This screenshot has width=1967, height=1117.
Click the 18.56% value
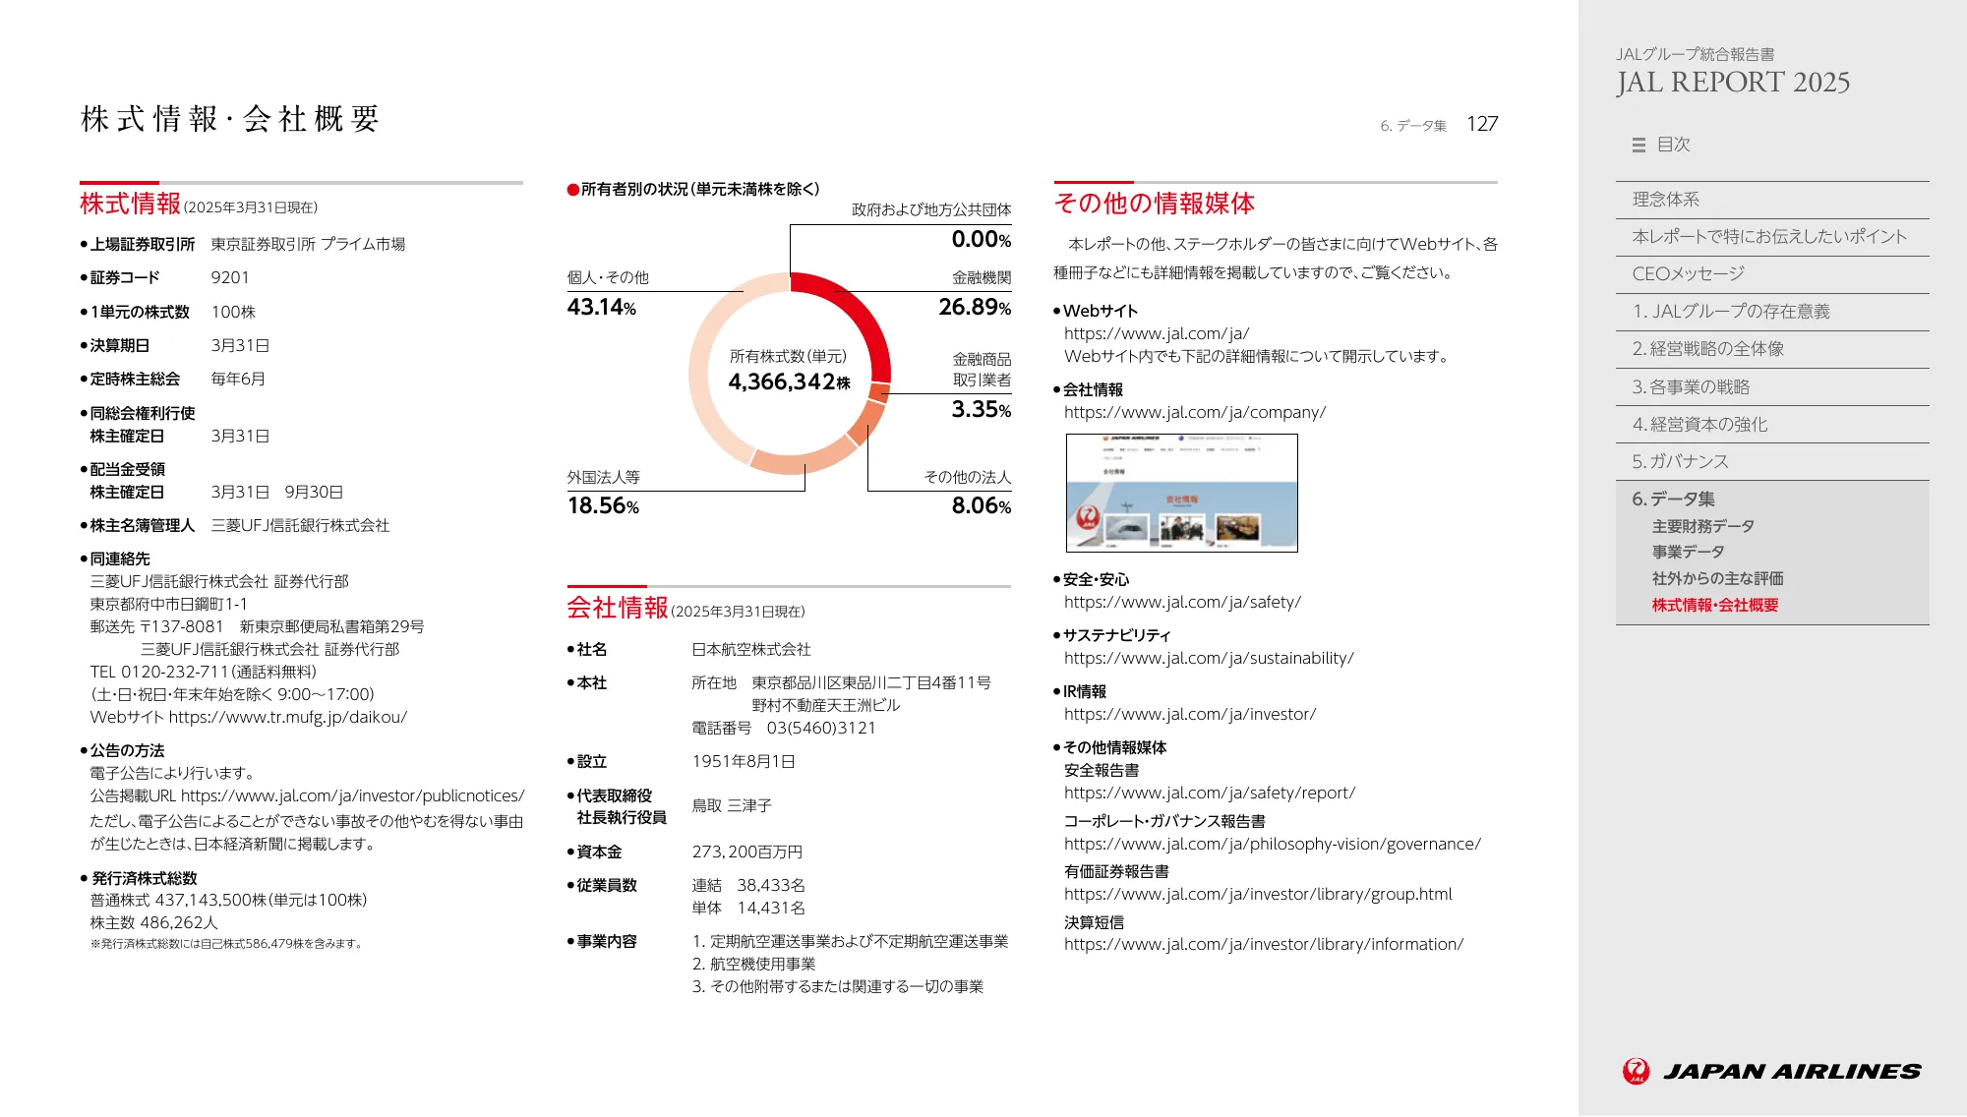click(x=603, y=506)
